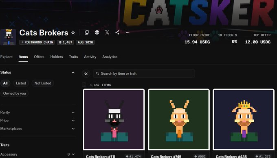The width and height of the screenshot is (277, 158).
Task: Open the Activity tab
Action: (90, 57)
